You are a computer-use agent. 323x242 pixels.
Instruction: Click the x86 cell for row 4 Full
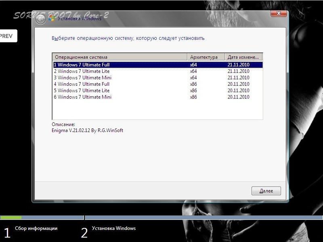tap(193, 84)
